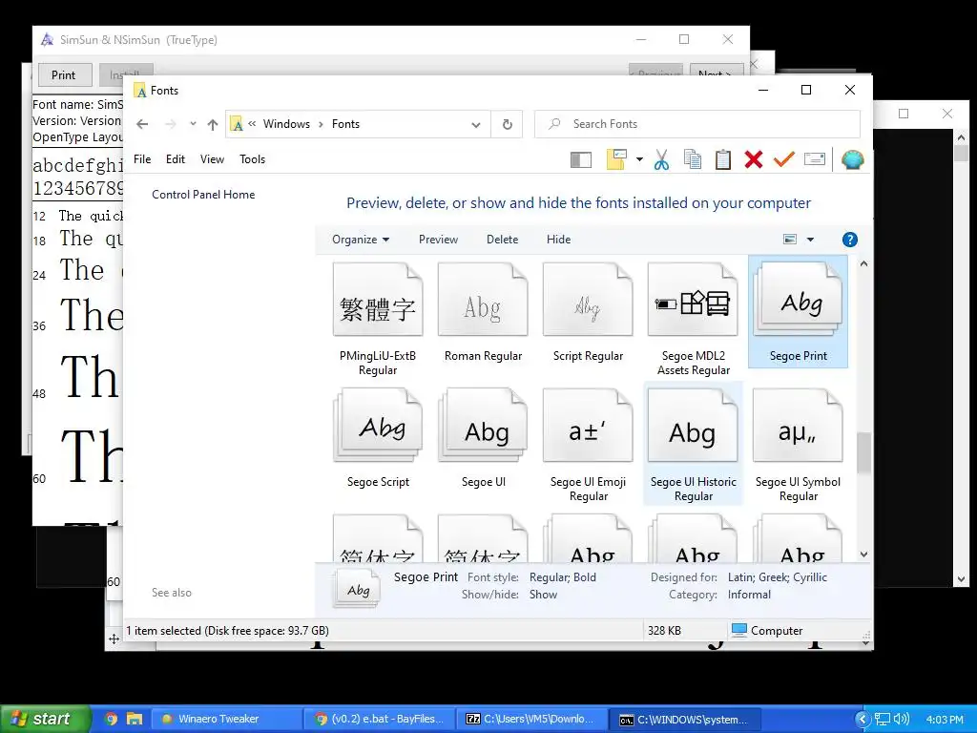Click Windows in the address breadcrumb

(x=286, y=124)
